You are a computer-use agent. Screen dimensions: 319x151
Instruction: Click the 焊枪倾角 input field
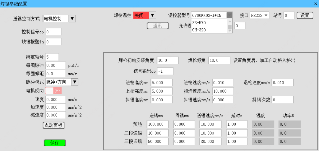[219, 61]
